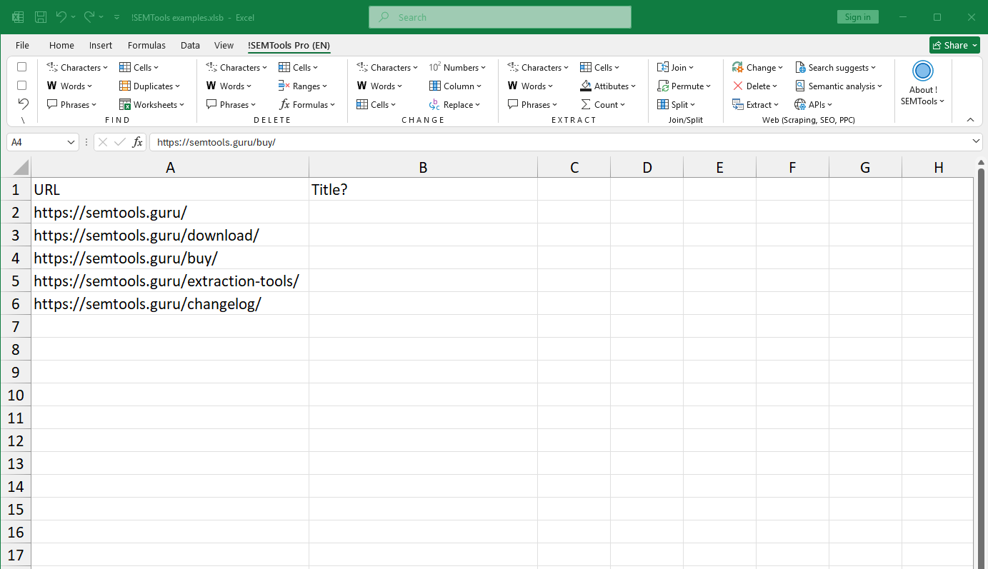The image size is (988, 569).
Task: Click the Count tool in EXTRACT group
Action: tap(604, 104)
